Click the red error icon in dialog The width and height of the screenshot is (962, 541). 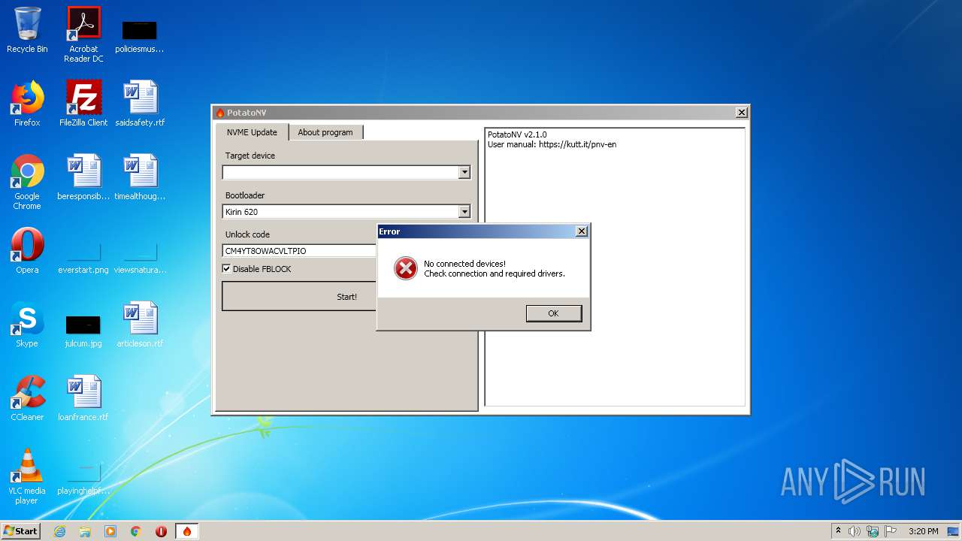pos(405,268)
